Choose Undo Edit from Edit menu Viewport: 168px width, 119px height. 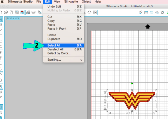64,6
